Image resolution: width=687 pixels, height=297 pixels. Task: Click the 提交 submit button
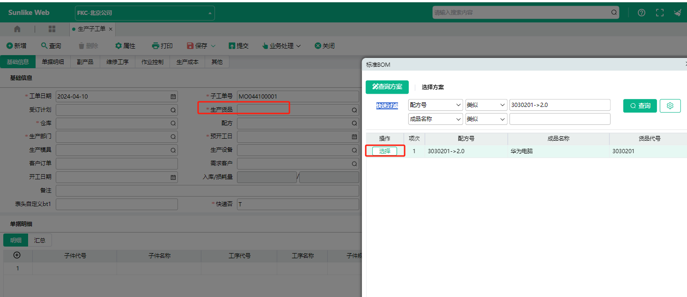238,46
